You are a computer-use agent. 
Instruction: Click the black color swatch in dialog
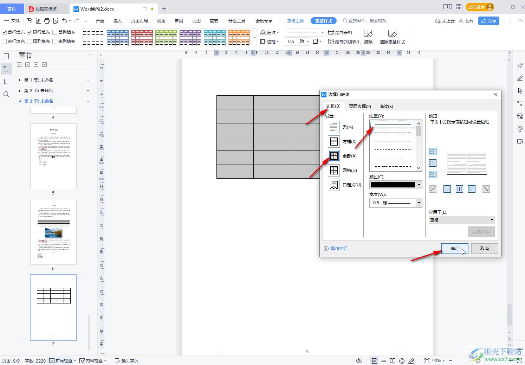pyautogui.click(x=393, y=185)
